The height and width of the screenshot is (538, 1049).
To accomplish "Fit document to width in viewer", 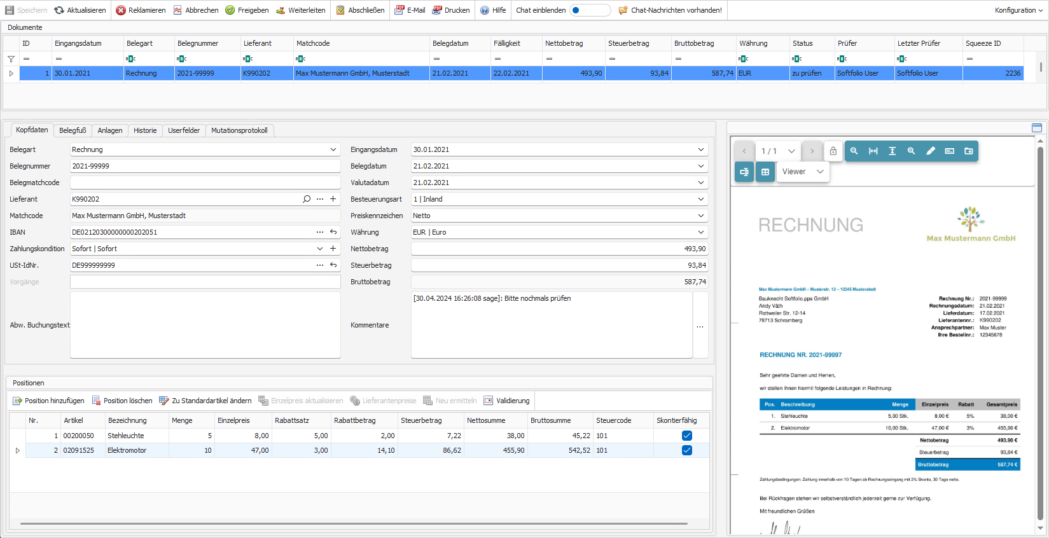I will (x=873, y=151).
